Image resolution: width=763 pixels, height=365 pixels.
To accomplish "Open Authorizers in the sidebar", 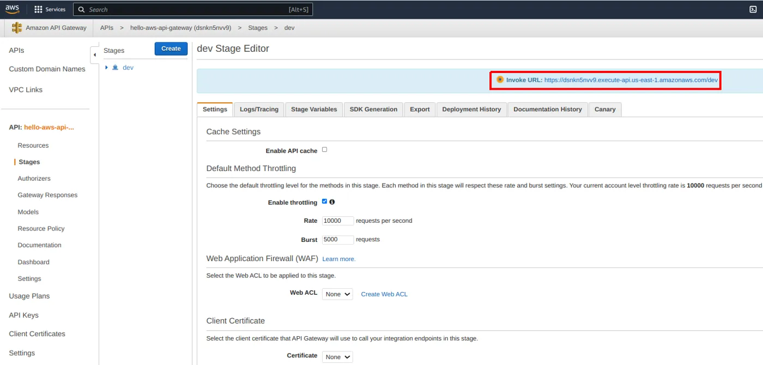I will (34, 179).
